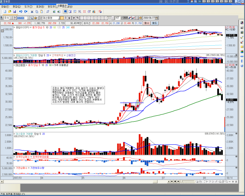Click the 매도 sell button

coord(155,23)
